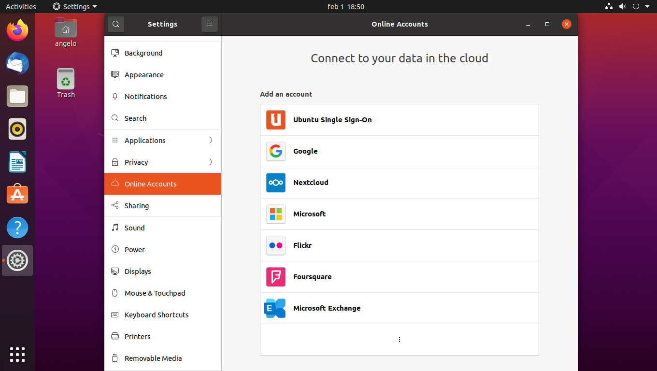Image resolution: width=657 pixels, height=371 pixels.
Task: Click the Removable Media icon
Action: (115, 358)
